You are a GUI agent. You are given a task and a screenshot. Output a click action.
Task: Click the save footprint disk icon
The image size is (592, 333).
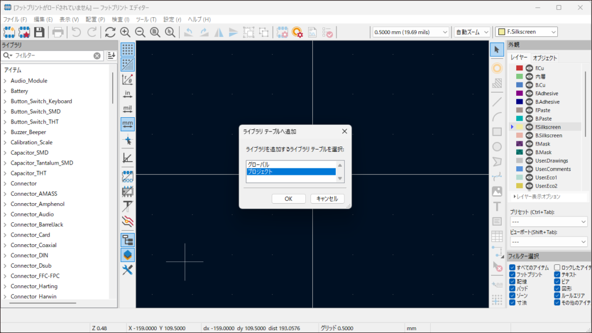[x=39, y=32]
